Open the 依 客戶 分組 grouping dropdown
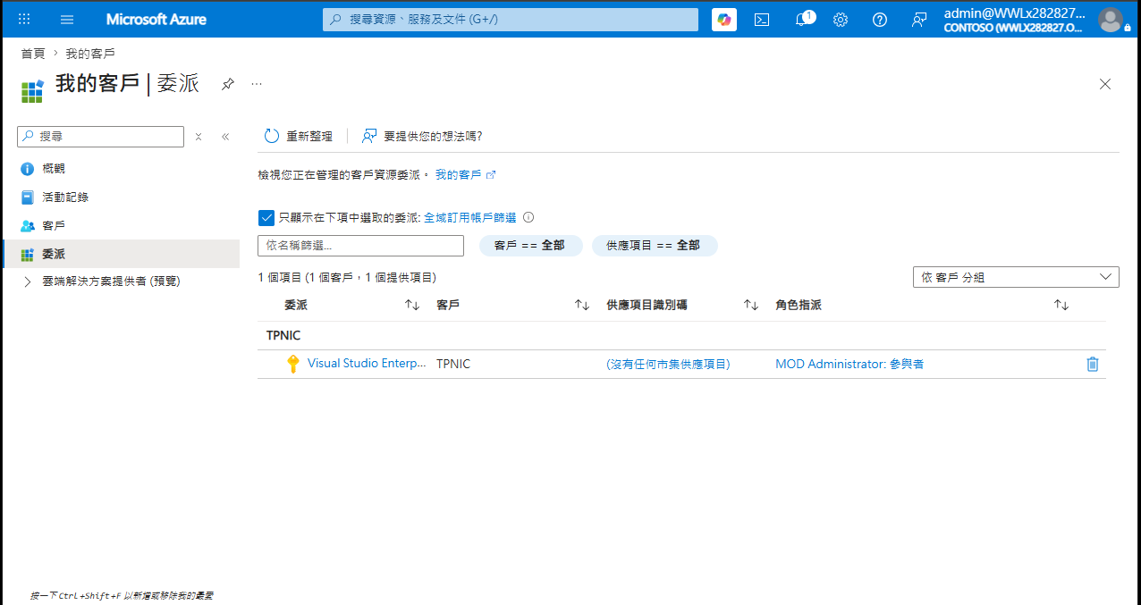This screenshot has width=1141, height=605. [x=1016, y=277]
